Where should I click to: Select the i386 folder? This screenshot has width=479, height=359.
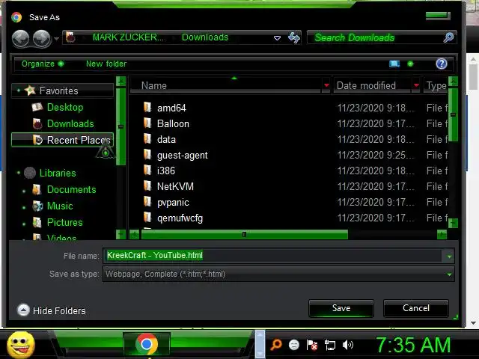[x=166, y=171]
